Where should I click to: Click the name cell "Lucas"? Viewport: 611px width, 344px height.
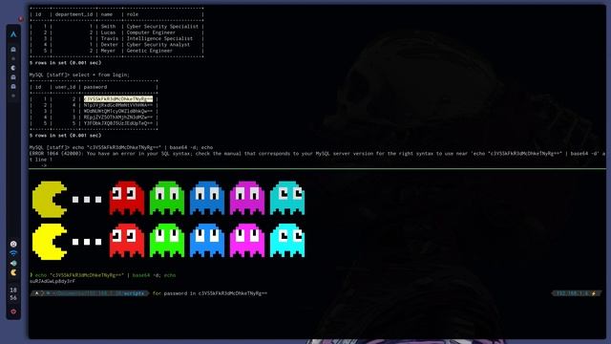[108, 32]
